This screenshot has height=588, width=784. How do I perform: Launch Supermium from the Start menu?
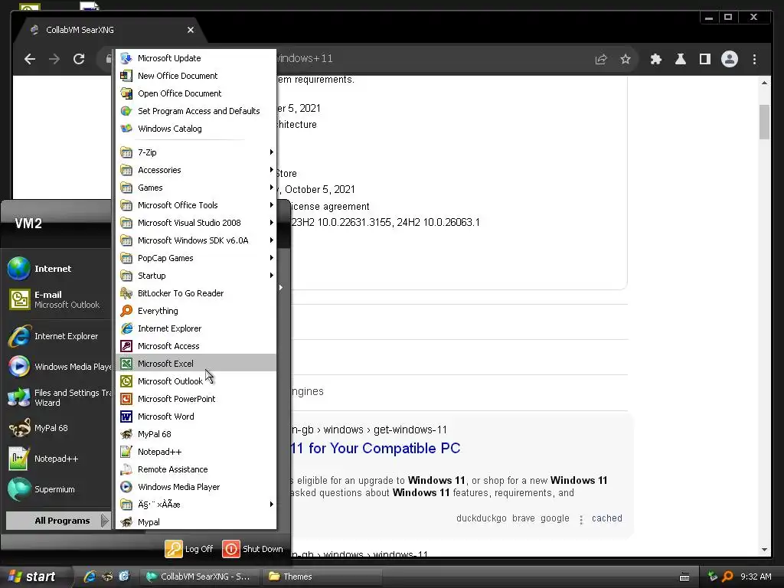[x=57, y=489]
